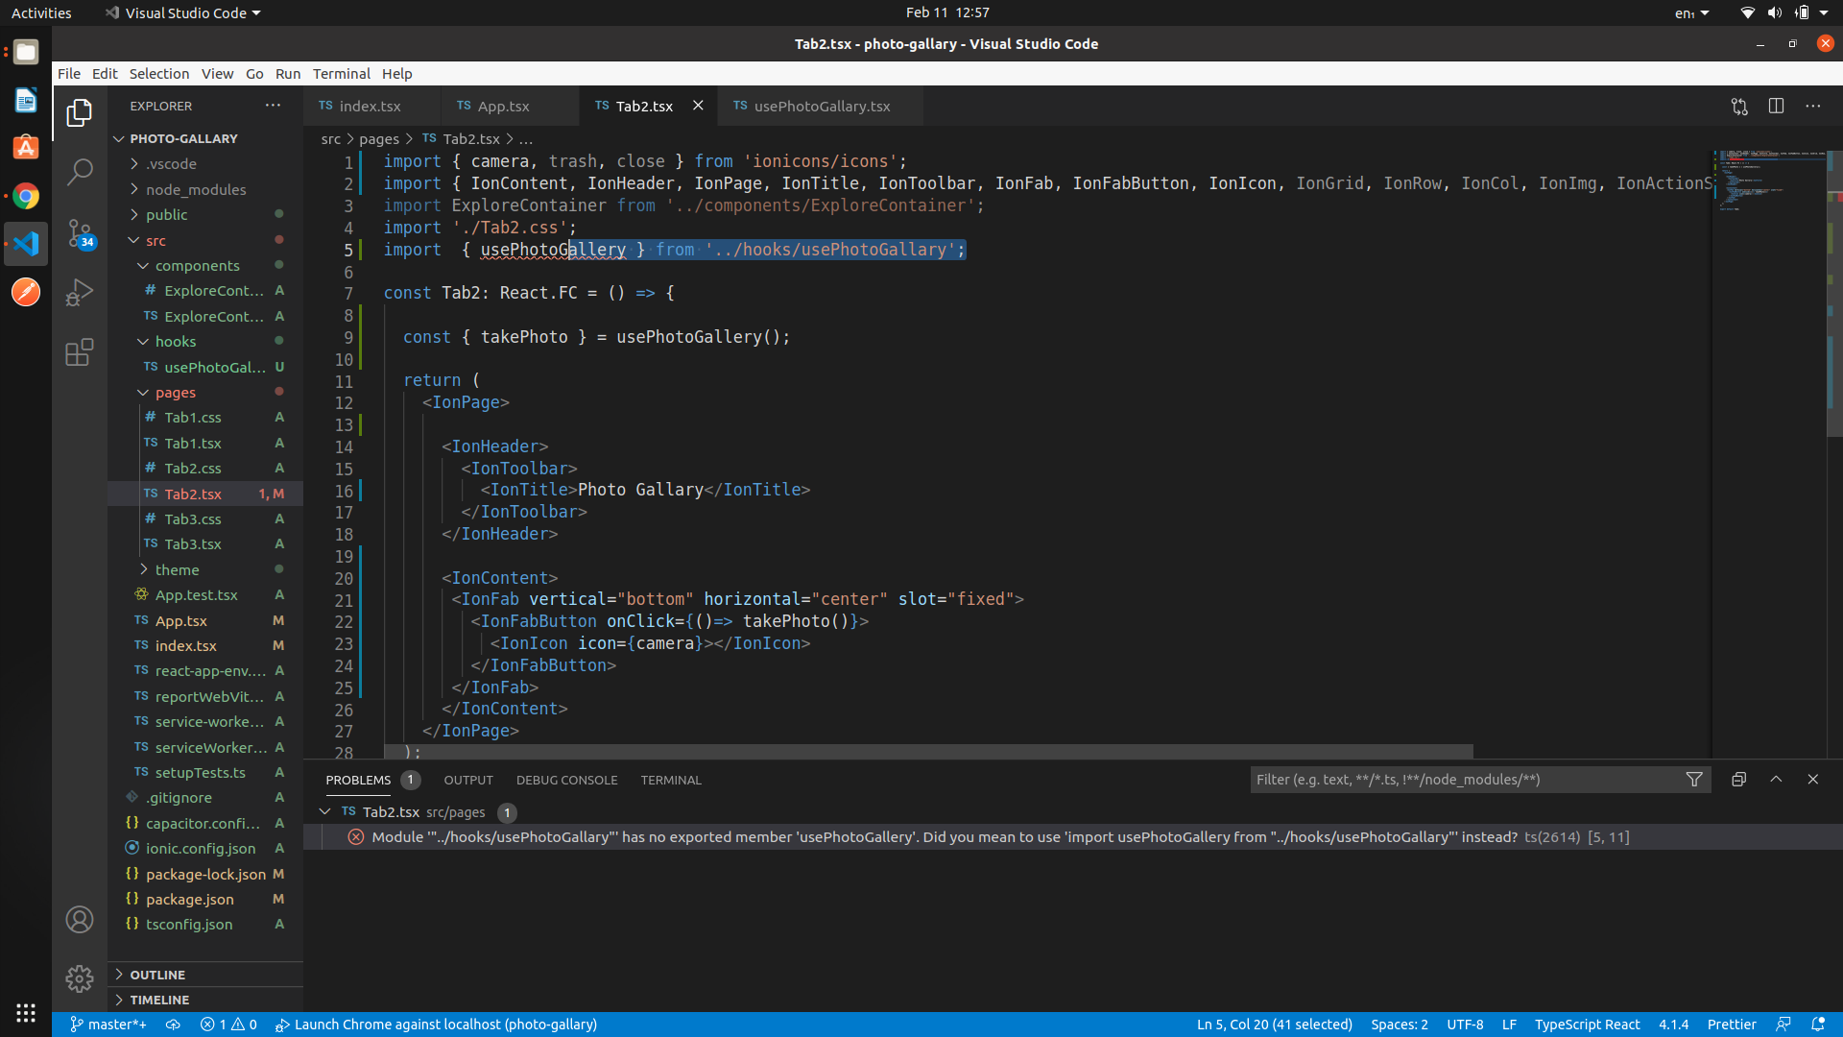This screenshot has height=1037, width=1843.
Task: Switch to usePhotoGallary.tsx editor tab
Action: click(x=822, y=107)
